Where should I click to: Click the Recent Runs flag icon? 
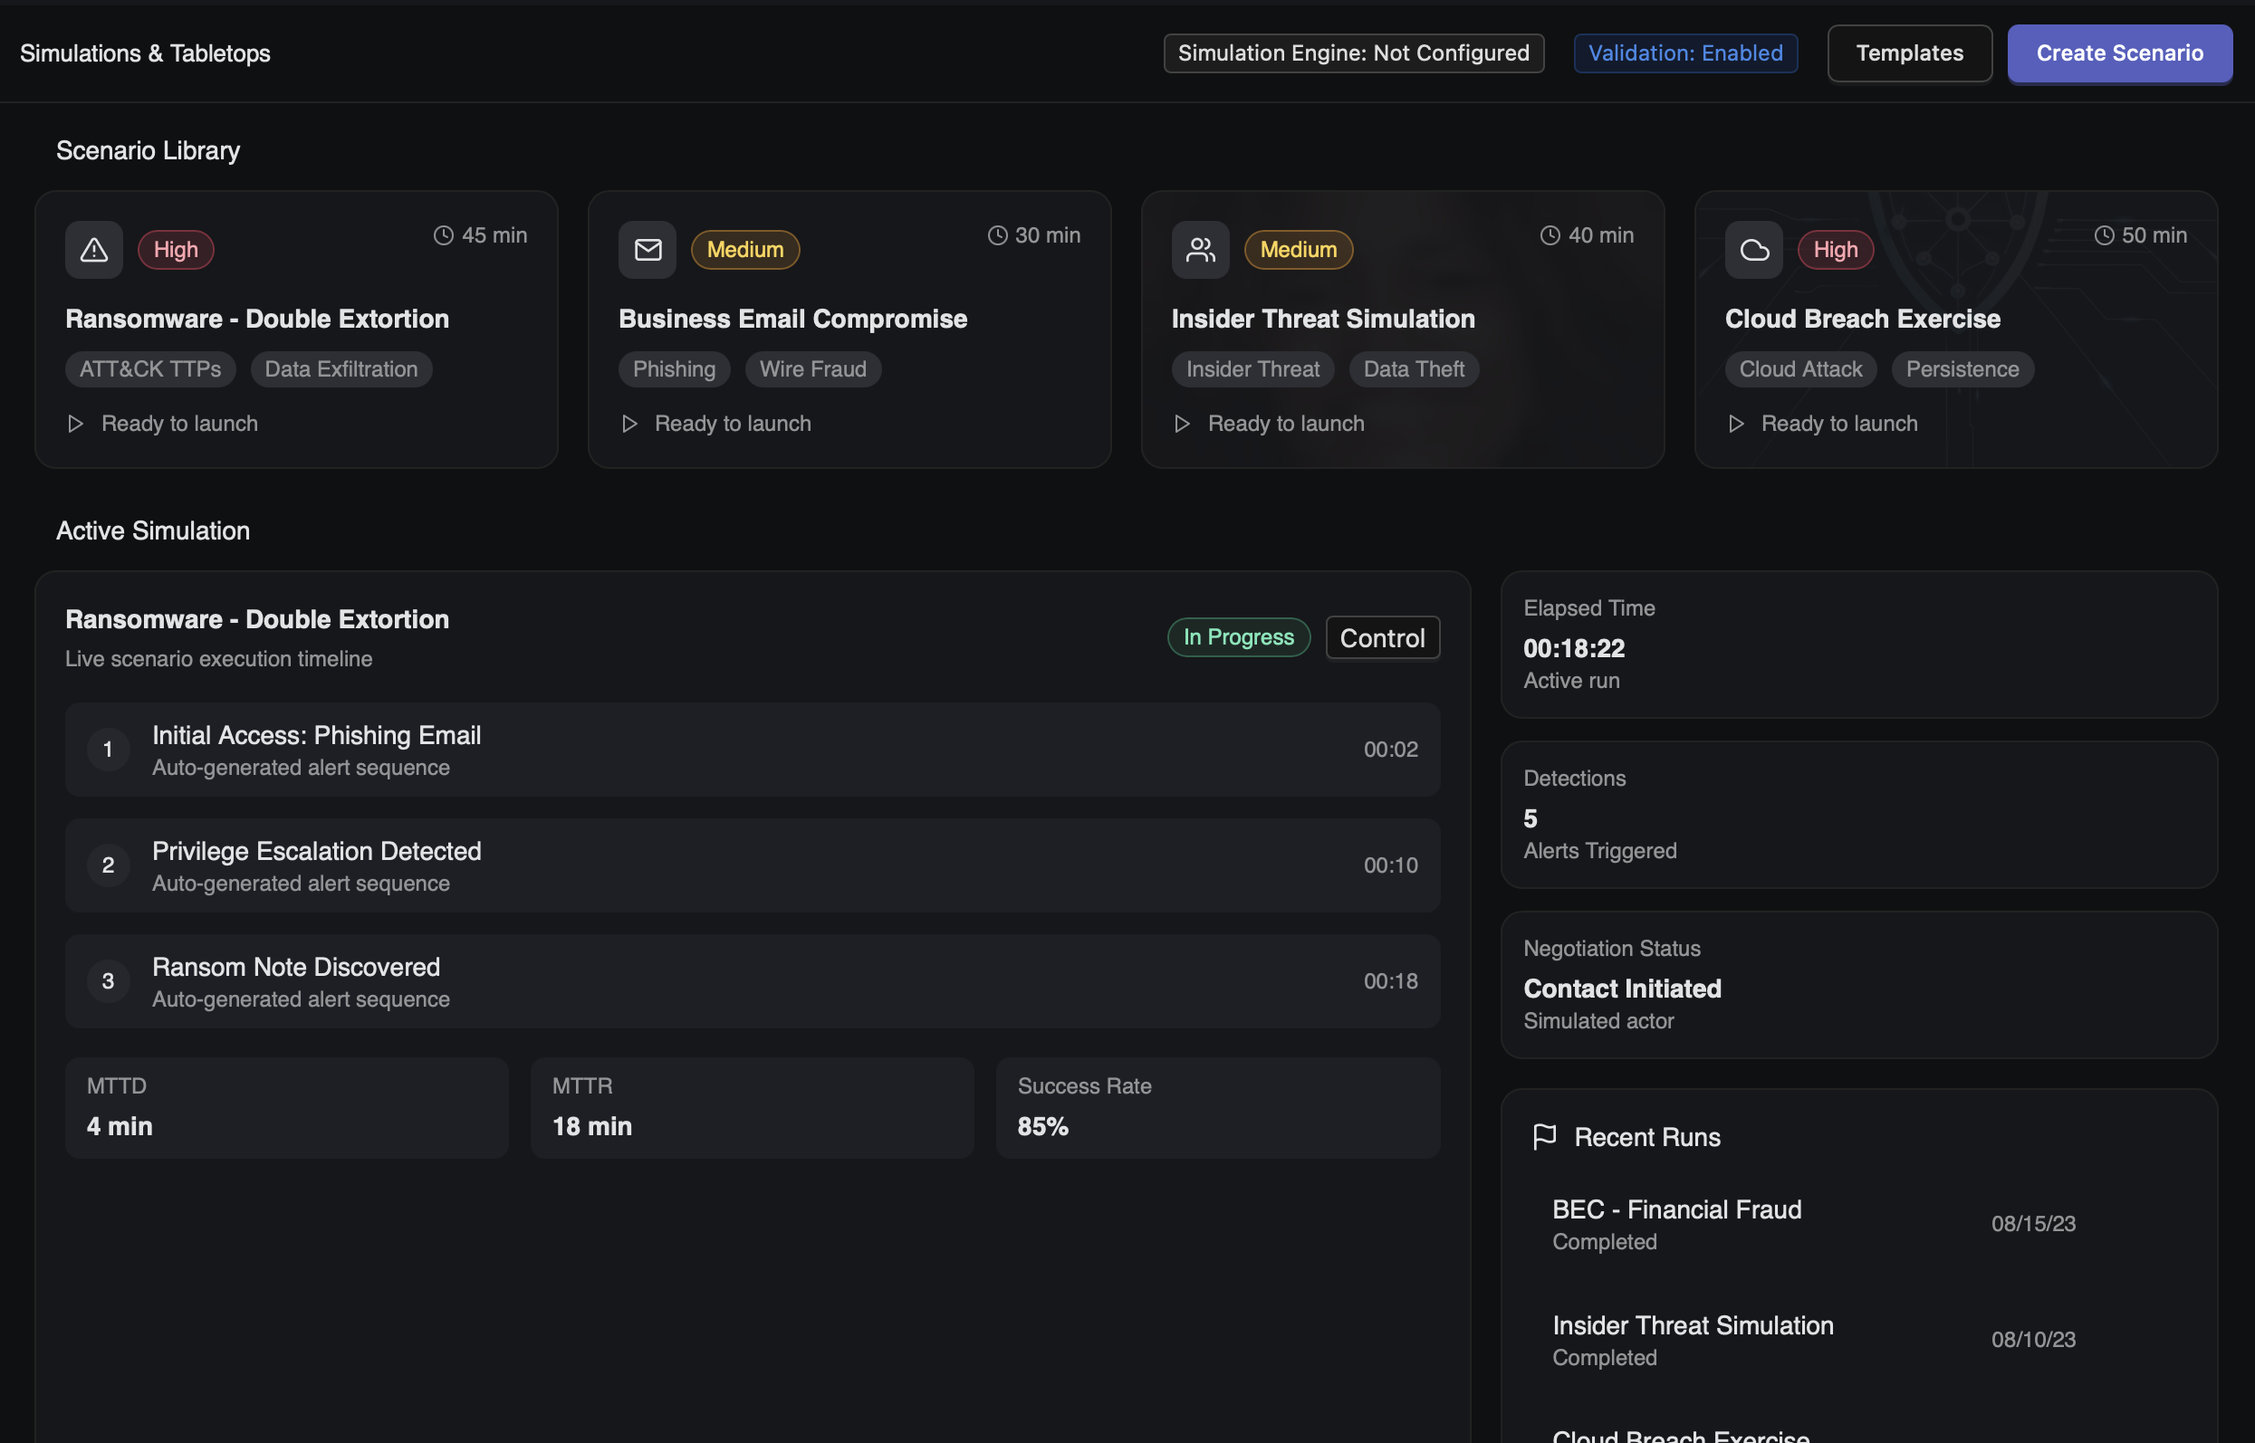pyautogui.click(x=1544, y=1137)
